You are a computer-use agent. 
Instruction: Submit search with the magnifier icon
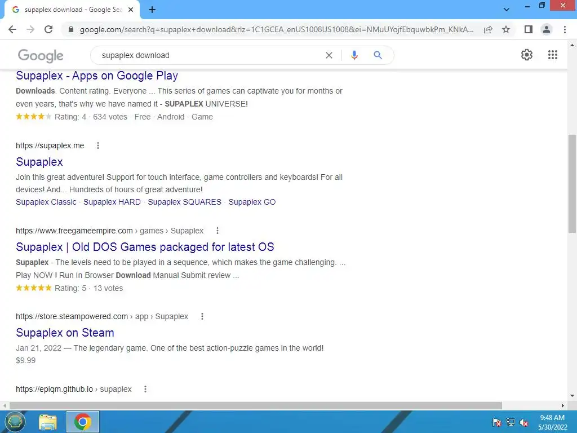(x=378, y=55)
